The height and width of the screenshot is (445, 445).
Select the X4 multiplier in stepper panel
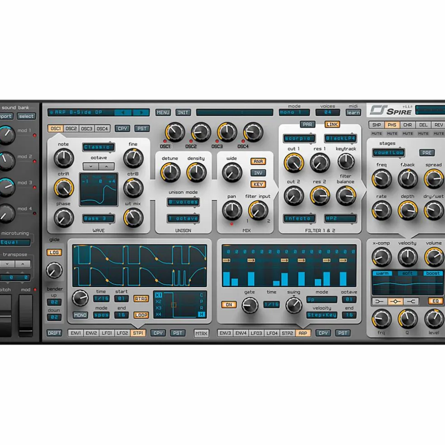coord(158,314)
